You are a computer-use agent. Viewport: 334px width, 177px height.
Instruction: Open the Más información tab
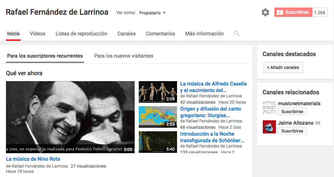[204, 34]
